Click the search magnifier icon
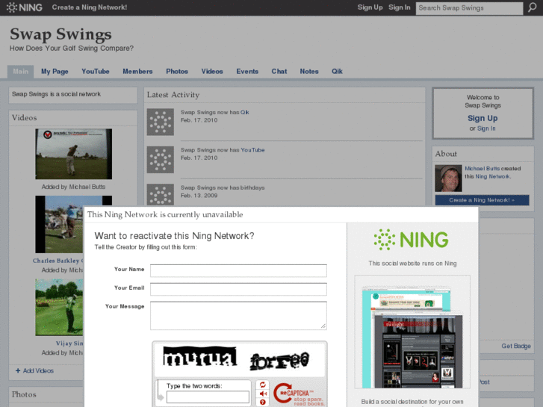The height and width of the screenshot is (407, 543). pos(533,7)
